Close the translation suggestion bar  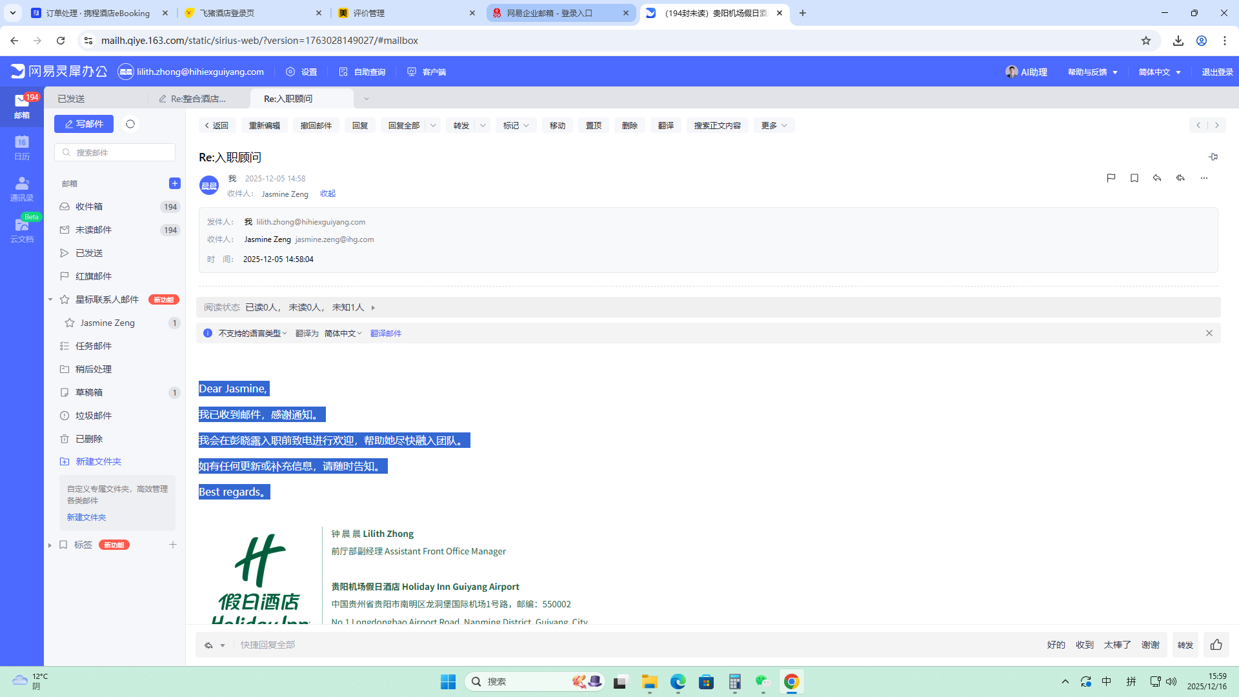pos(1209,333)
